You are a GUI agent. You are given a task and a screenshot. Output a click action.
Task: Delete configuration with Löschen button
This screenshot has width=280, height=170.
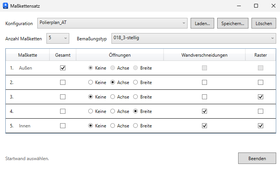(264, 23)
